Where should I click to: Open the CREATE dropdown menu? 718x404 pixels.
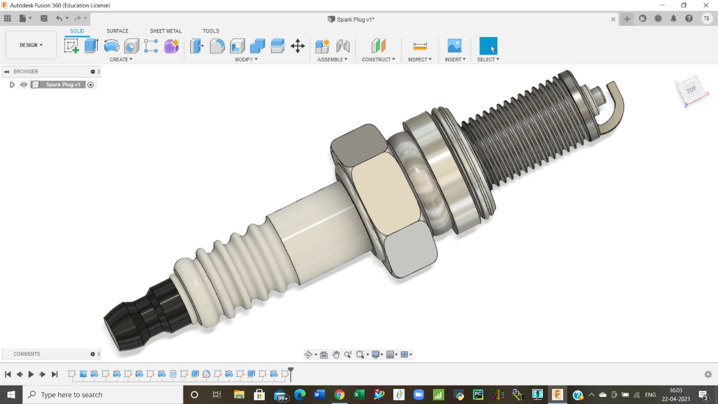(x=121, y=59)
